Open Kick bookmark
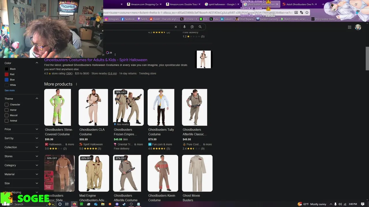The height and width of the screenshot is (207, 369). pos(204,19)
